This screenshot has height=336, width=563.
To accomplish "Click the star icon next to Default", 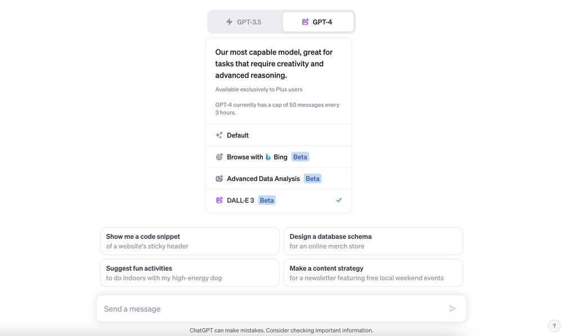I will (218, 135).
